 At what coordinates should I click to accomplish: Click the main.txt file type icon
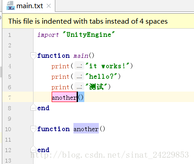coord(10,5)
